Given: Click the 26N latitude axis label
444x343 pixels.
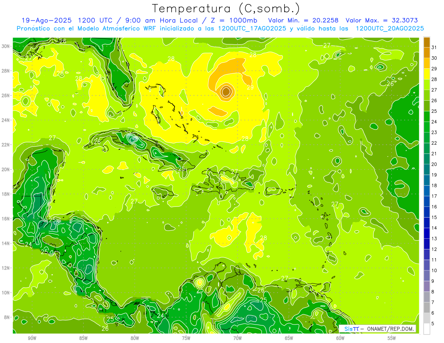Looking at the screenshot, I should coord(6,95).
